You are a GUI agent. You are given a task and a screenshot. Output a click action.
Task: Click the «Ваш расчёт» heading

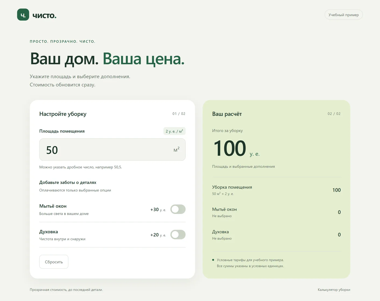pyautogui.click(x=227, y=114)
